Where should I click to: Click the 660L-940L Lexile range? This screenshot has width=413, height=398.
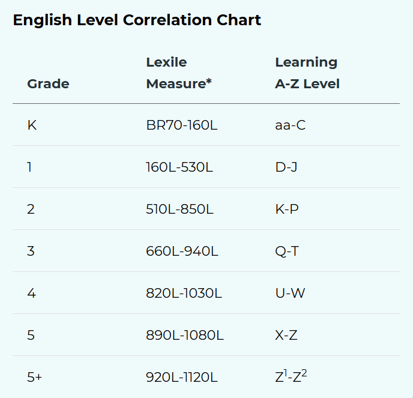[x=182, y=251]
